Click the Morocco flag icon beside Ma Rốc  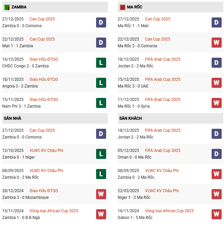pos(123,7)
